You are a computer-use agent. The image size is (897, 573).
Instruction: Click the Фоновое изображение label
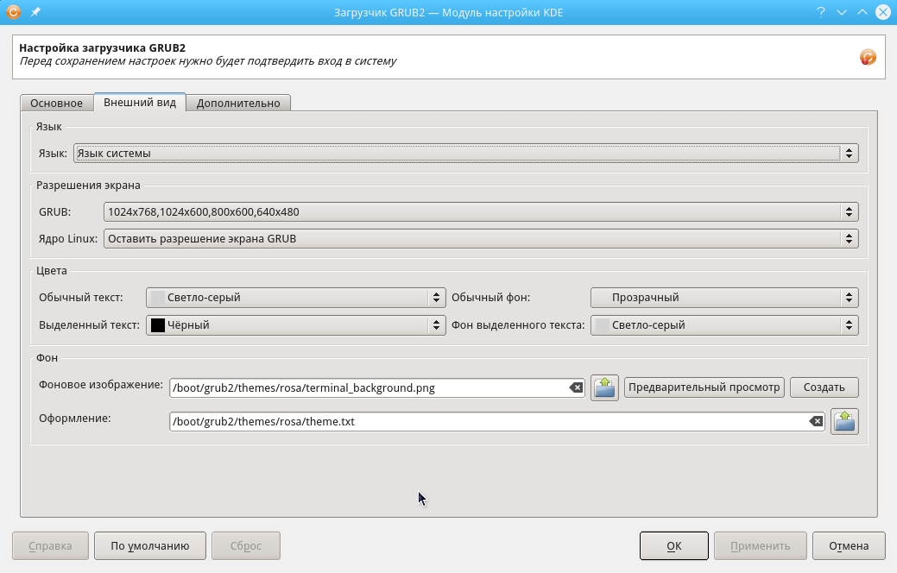[x=101, y=384]
